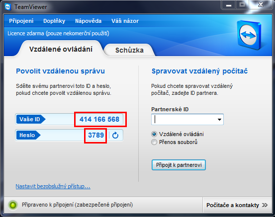Open the Partnerské ID dropdown arrow
The width and height of the screenshot is (275, 217).
[219, 120]
